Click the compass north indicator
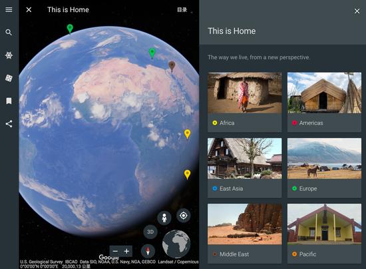The image size is (366, 269). [x=148, y=251]
